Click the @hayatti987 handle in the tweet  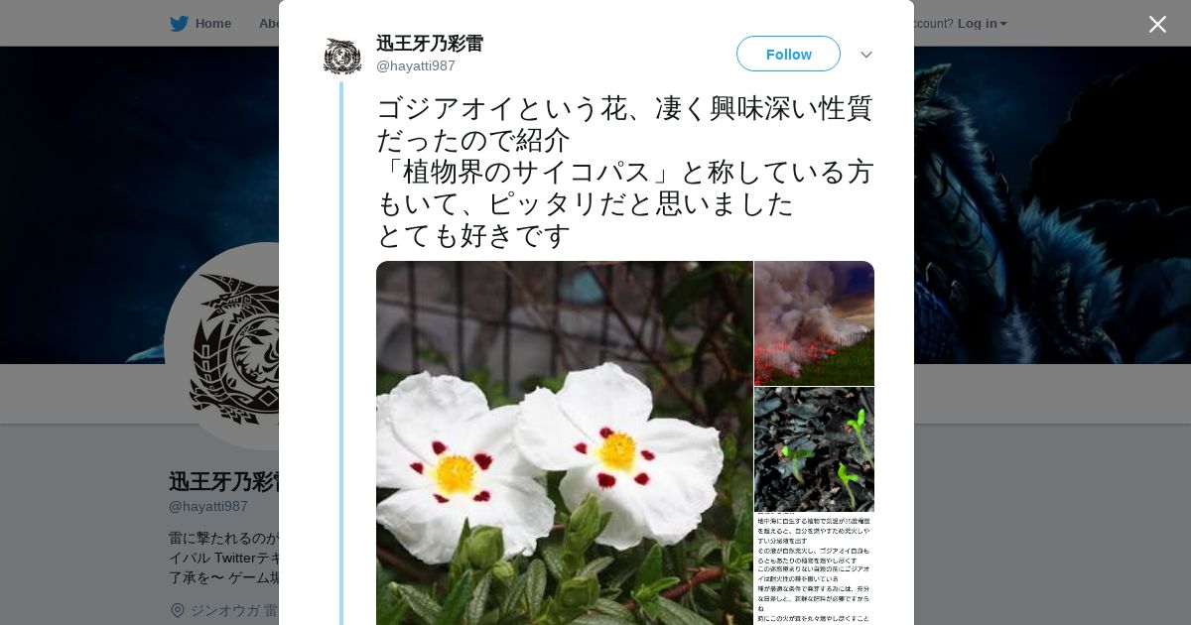[x=416, y=65]
